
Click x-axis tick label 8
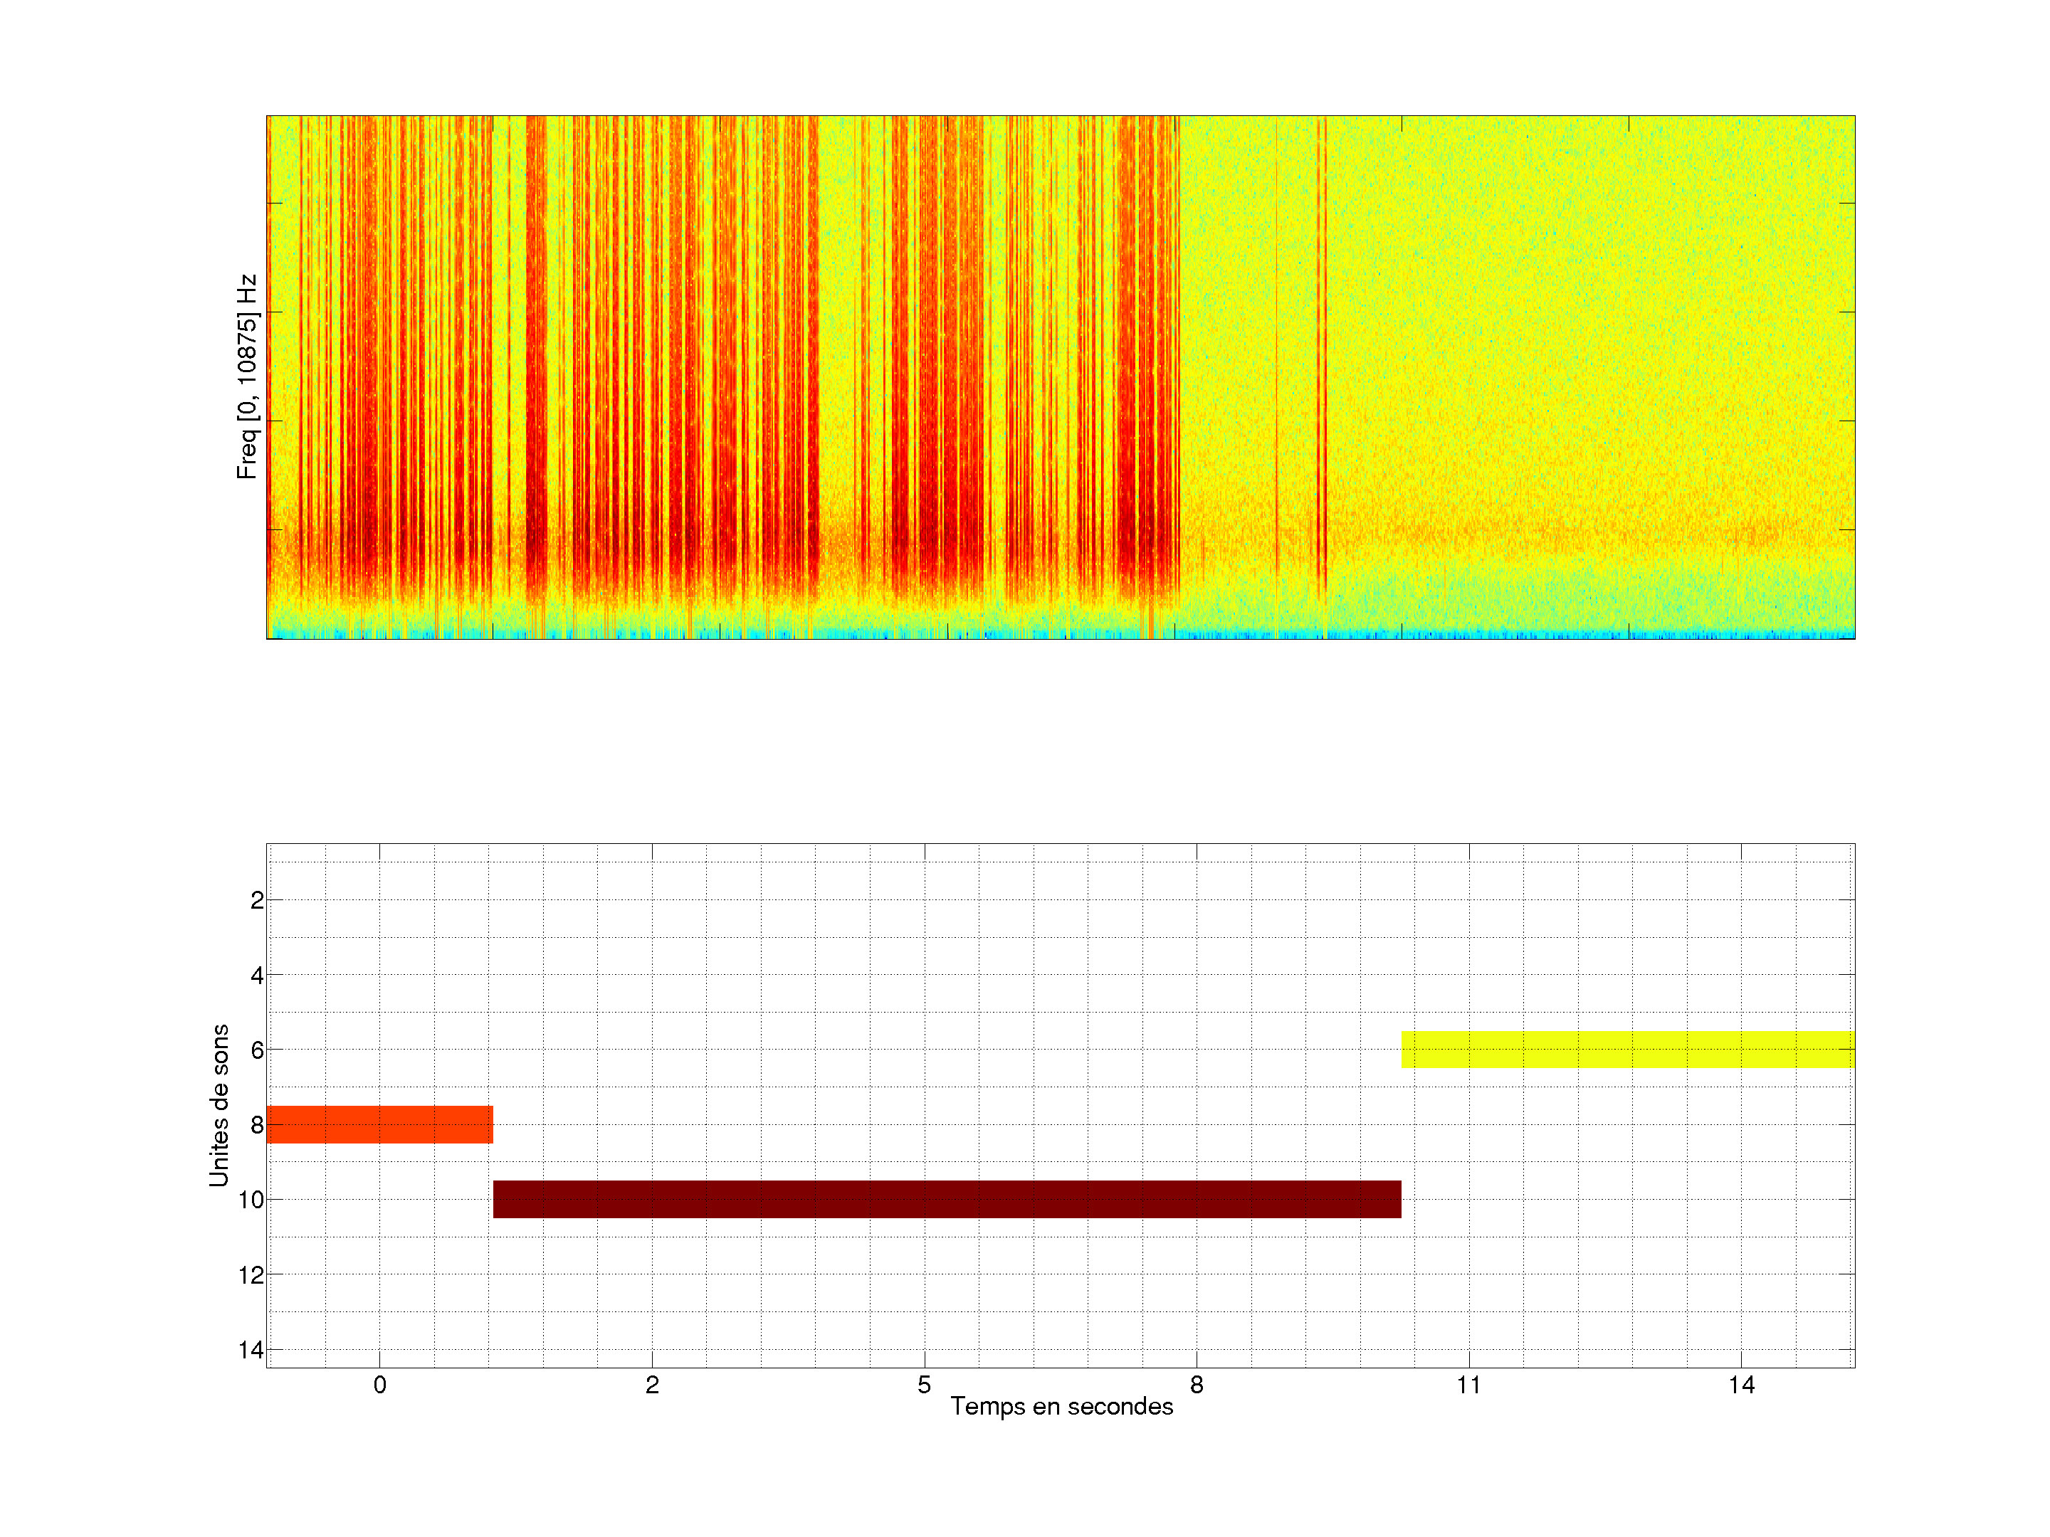(x=1197, y=1385)
